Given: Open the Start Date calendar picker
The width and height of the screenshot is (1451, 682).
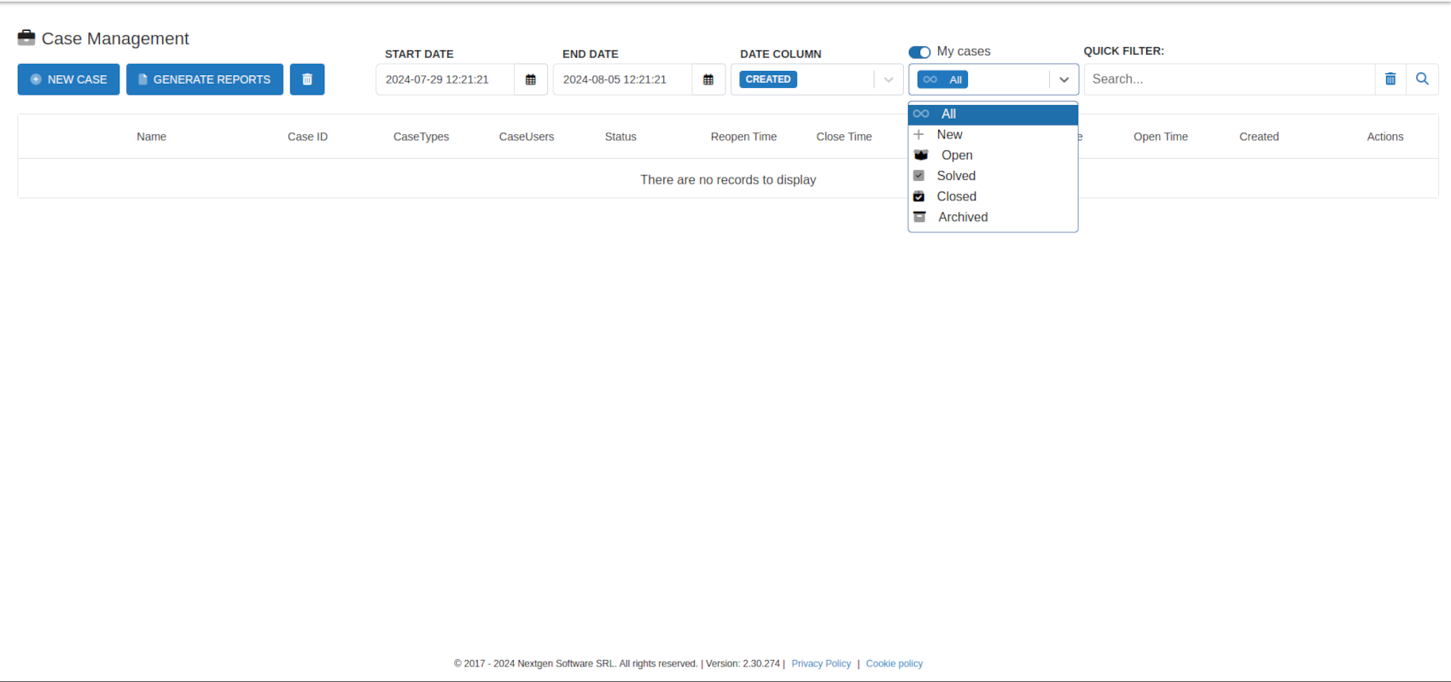Looking at the screenshot, I should pos(531,79).
